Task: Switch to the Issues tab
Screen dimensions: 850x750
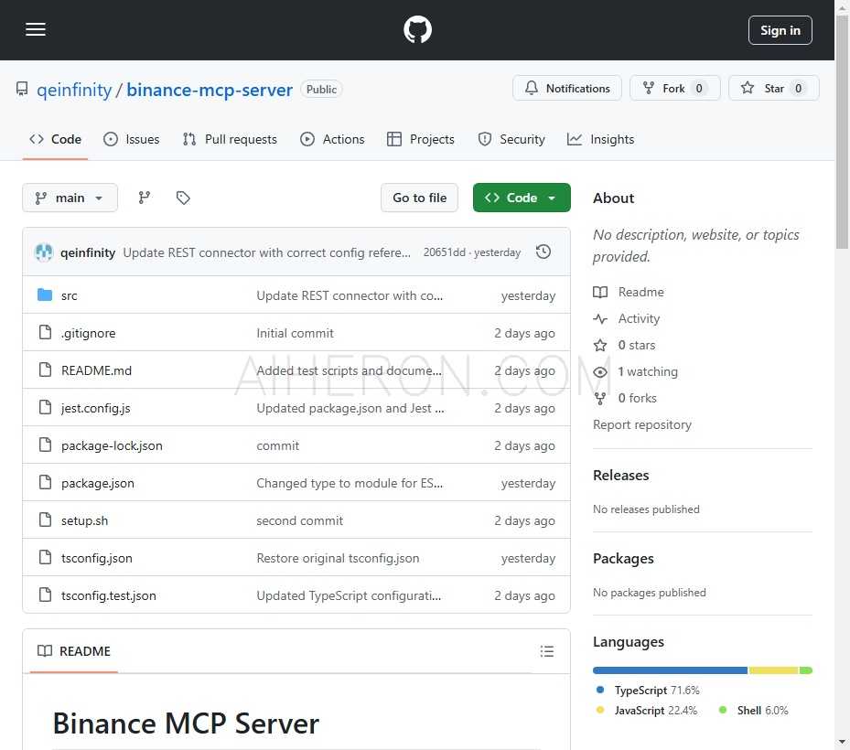Action: (x=131, y=139)
